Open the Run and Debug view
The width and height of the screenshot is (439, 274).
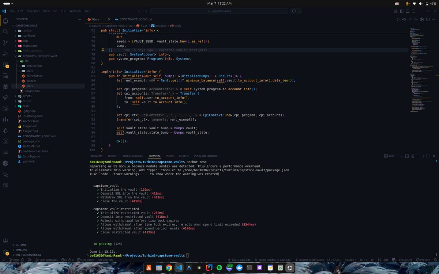(x=5, y=54)
